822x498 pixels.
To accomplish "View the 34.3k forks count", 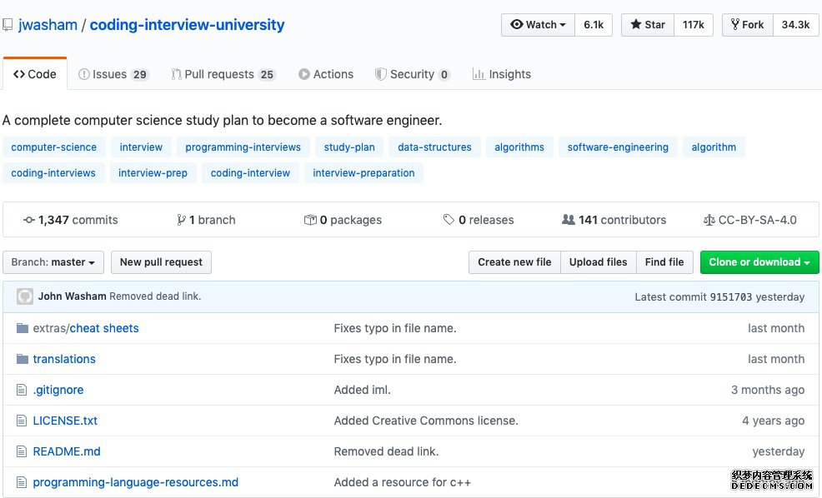I will (795, 25).
